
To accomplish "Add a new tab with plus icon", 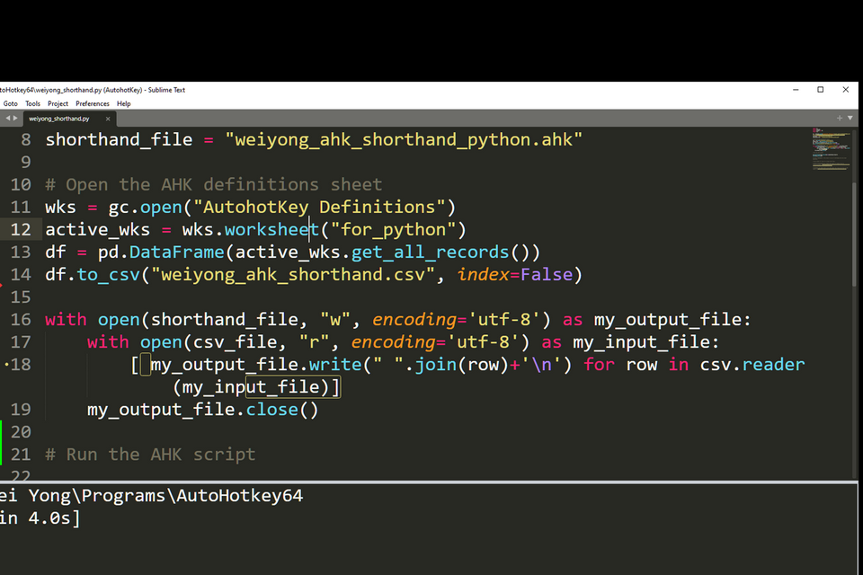I will coord(840,118).
